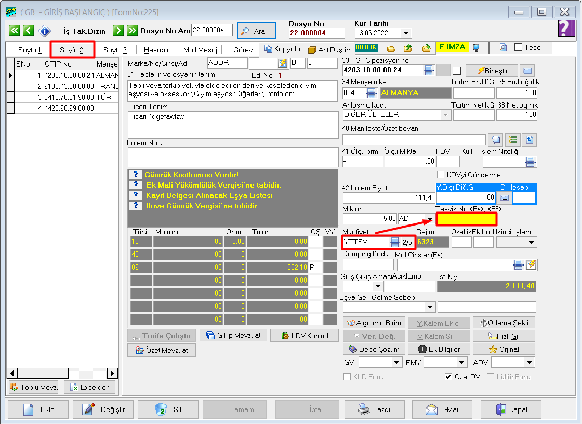Click first help icon for Gümrük Kısıtlaması
Viewport: 582px width, 424px height.
(x=135, y=175)
